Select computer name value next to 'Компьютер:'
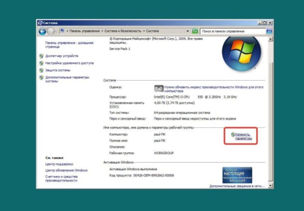 pos(160,134)
